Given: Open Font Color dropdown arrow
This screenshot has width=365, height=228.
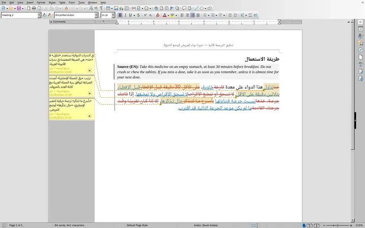Looking at the screenshot, I should point(168,15).
